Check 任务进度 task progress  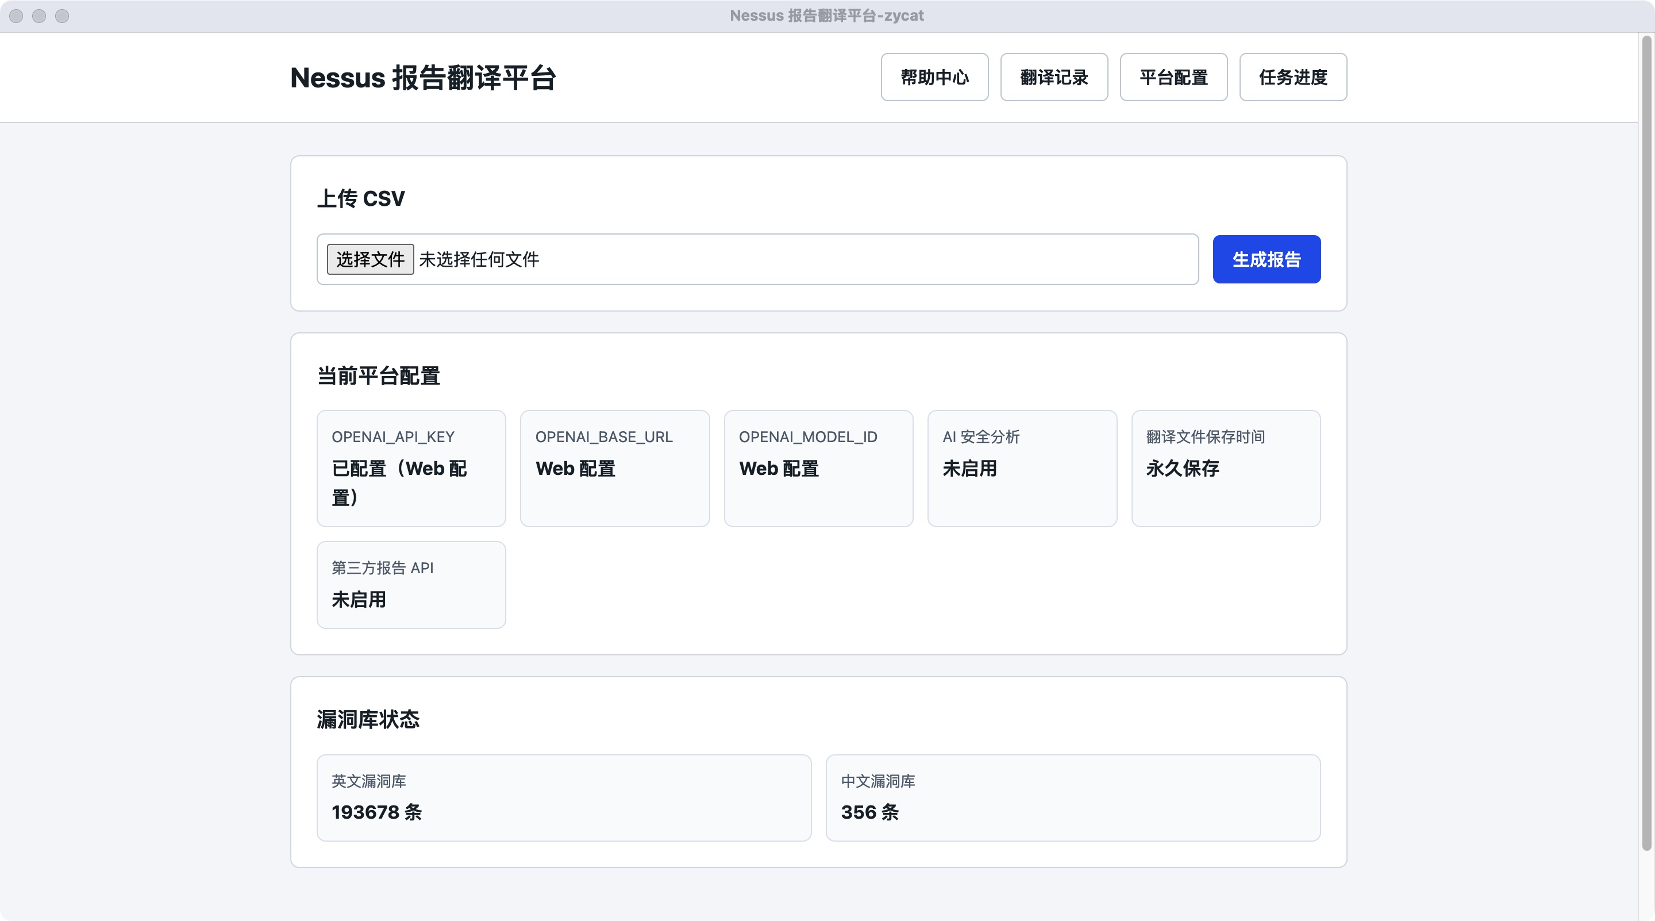click(x=1292, y=77)
